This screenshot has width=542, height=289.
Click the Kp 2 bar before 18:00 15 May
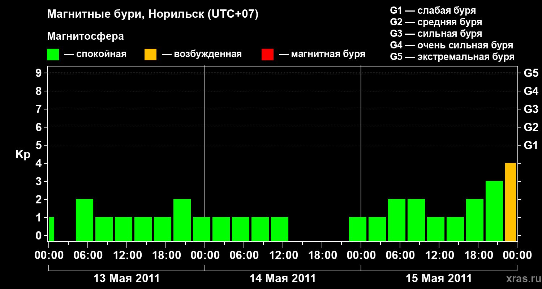click(x=475, y=220)
